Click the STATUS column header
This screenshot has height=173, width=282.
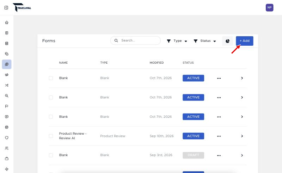[x=188, y=63]
